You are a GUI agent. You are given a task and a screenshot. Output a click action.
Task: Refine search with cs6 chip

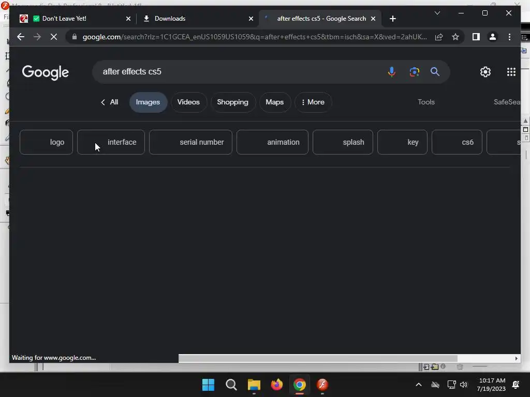pyautogui.click(x=457, y=142)
